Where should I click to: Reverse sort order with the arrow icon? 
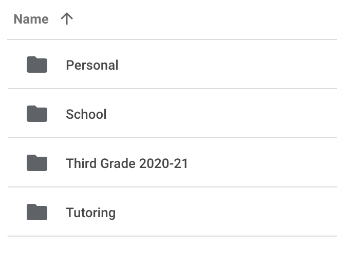(67, 19)
